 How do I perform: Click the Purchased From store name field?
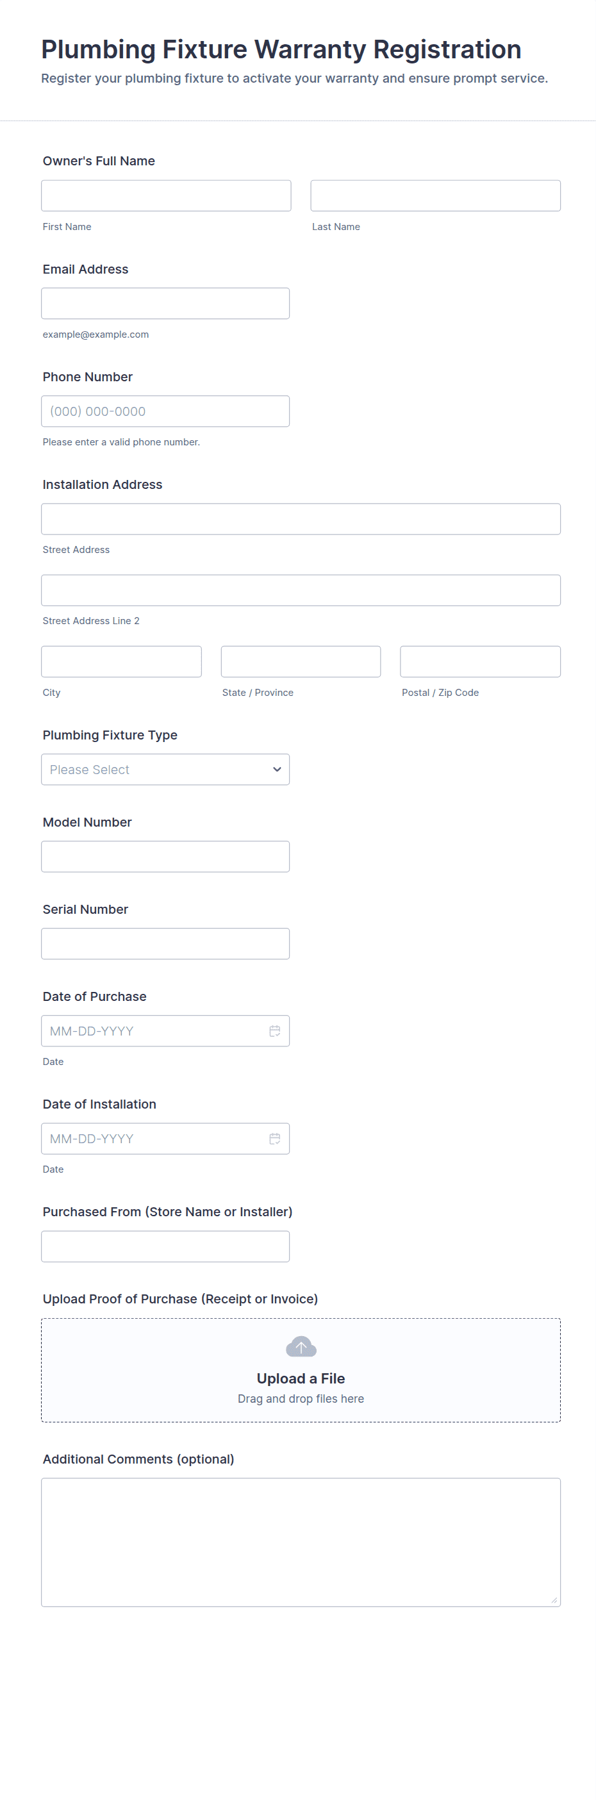(165, 1246)
